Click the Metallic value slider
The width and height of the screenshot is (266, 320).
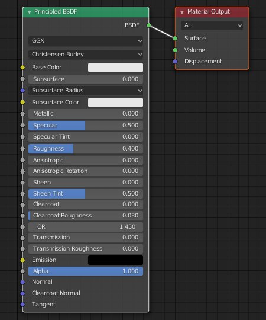point(86,114)
